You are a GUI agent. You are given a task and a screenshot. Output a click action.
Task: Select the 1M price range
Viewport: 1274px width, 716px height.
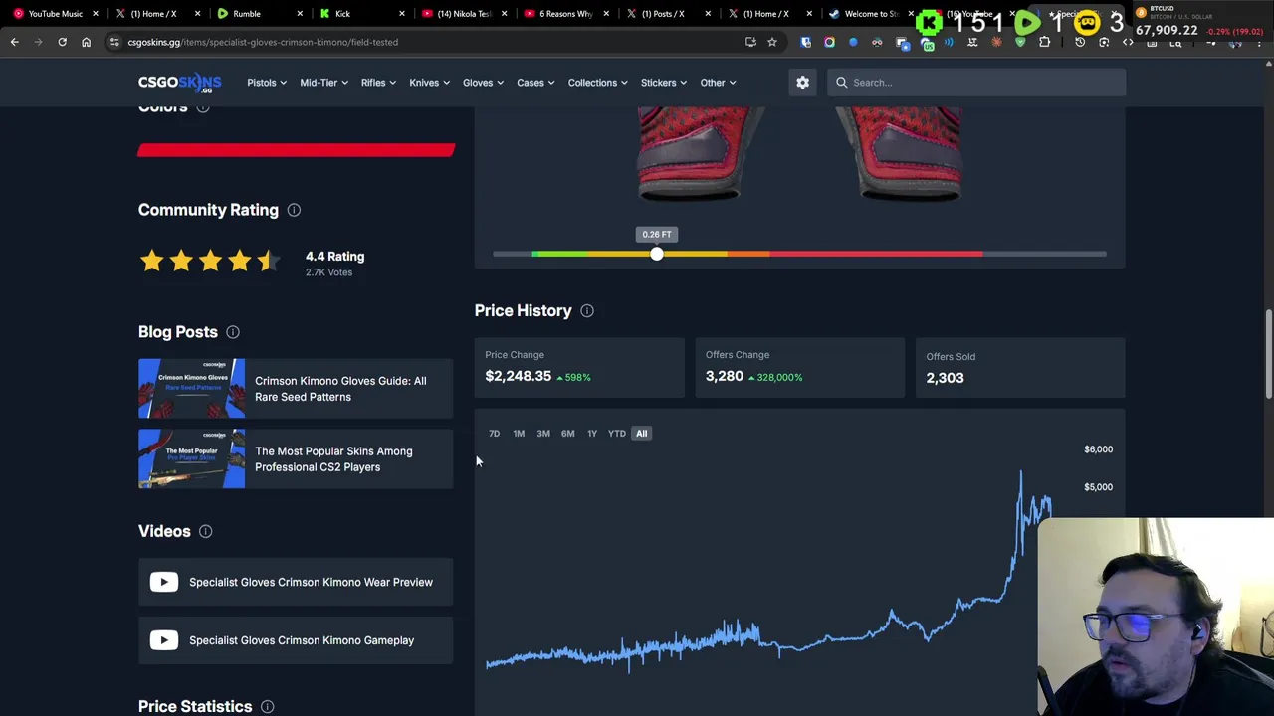pos(519,434)
